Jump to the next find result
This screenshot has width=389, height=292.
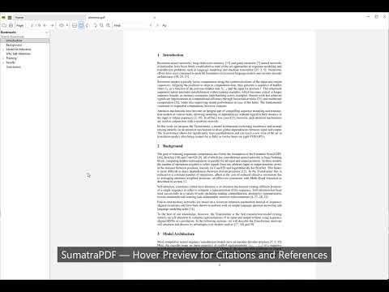[x=157, y=25]
